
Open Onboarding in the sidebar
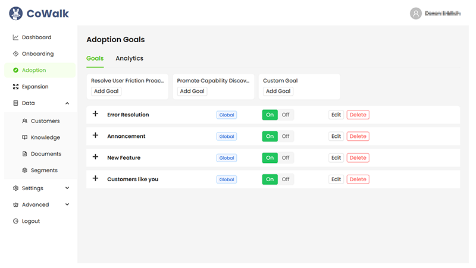40,53
